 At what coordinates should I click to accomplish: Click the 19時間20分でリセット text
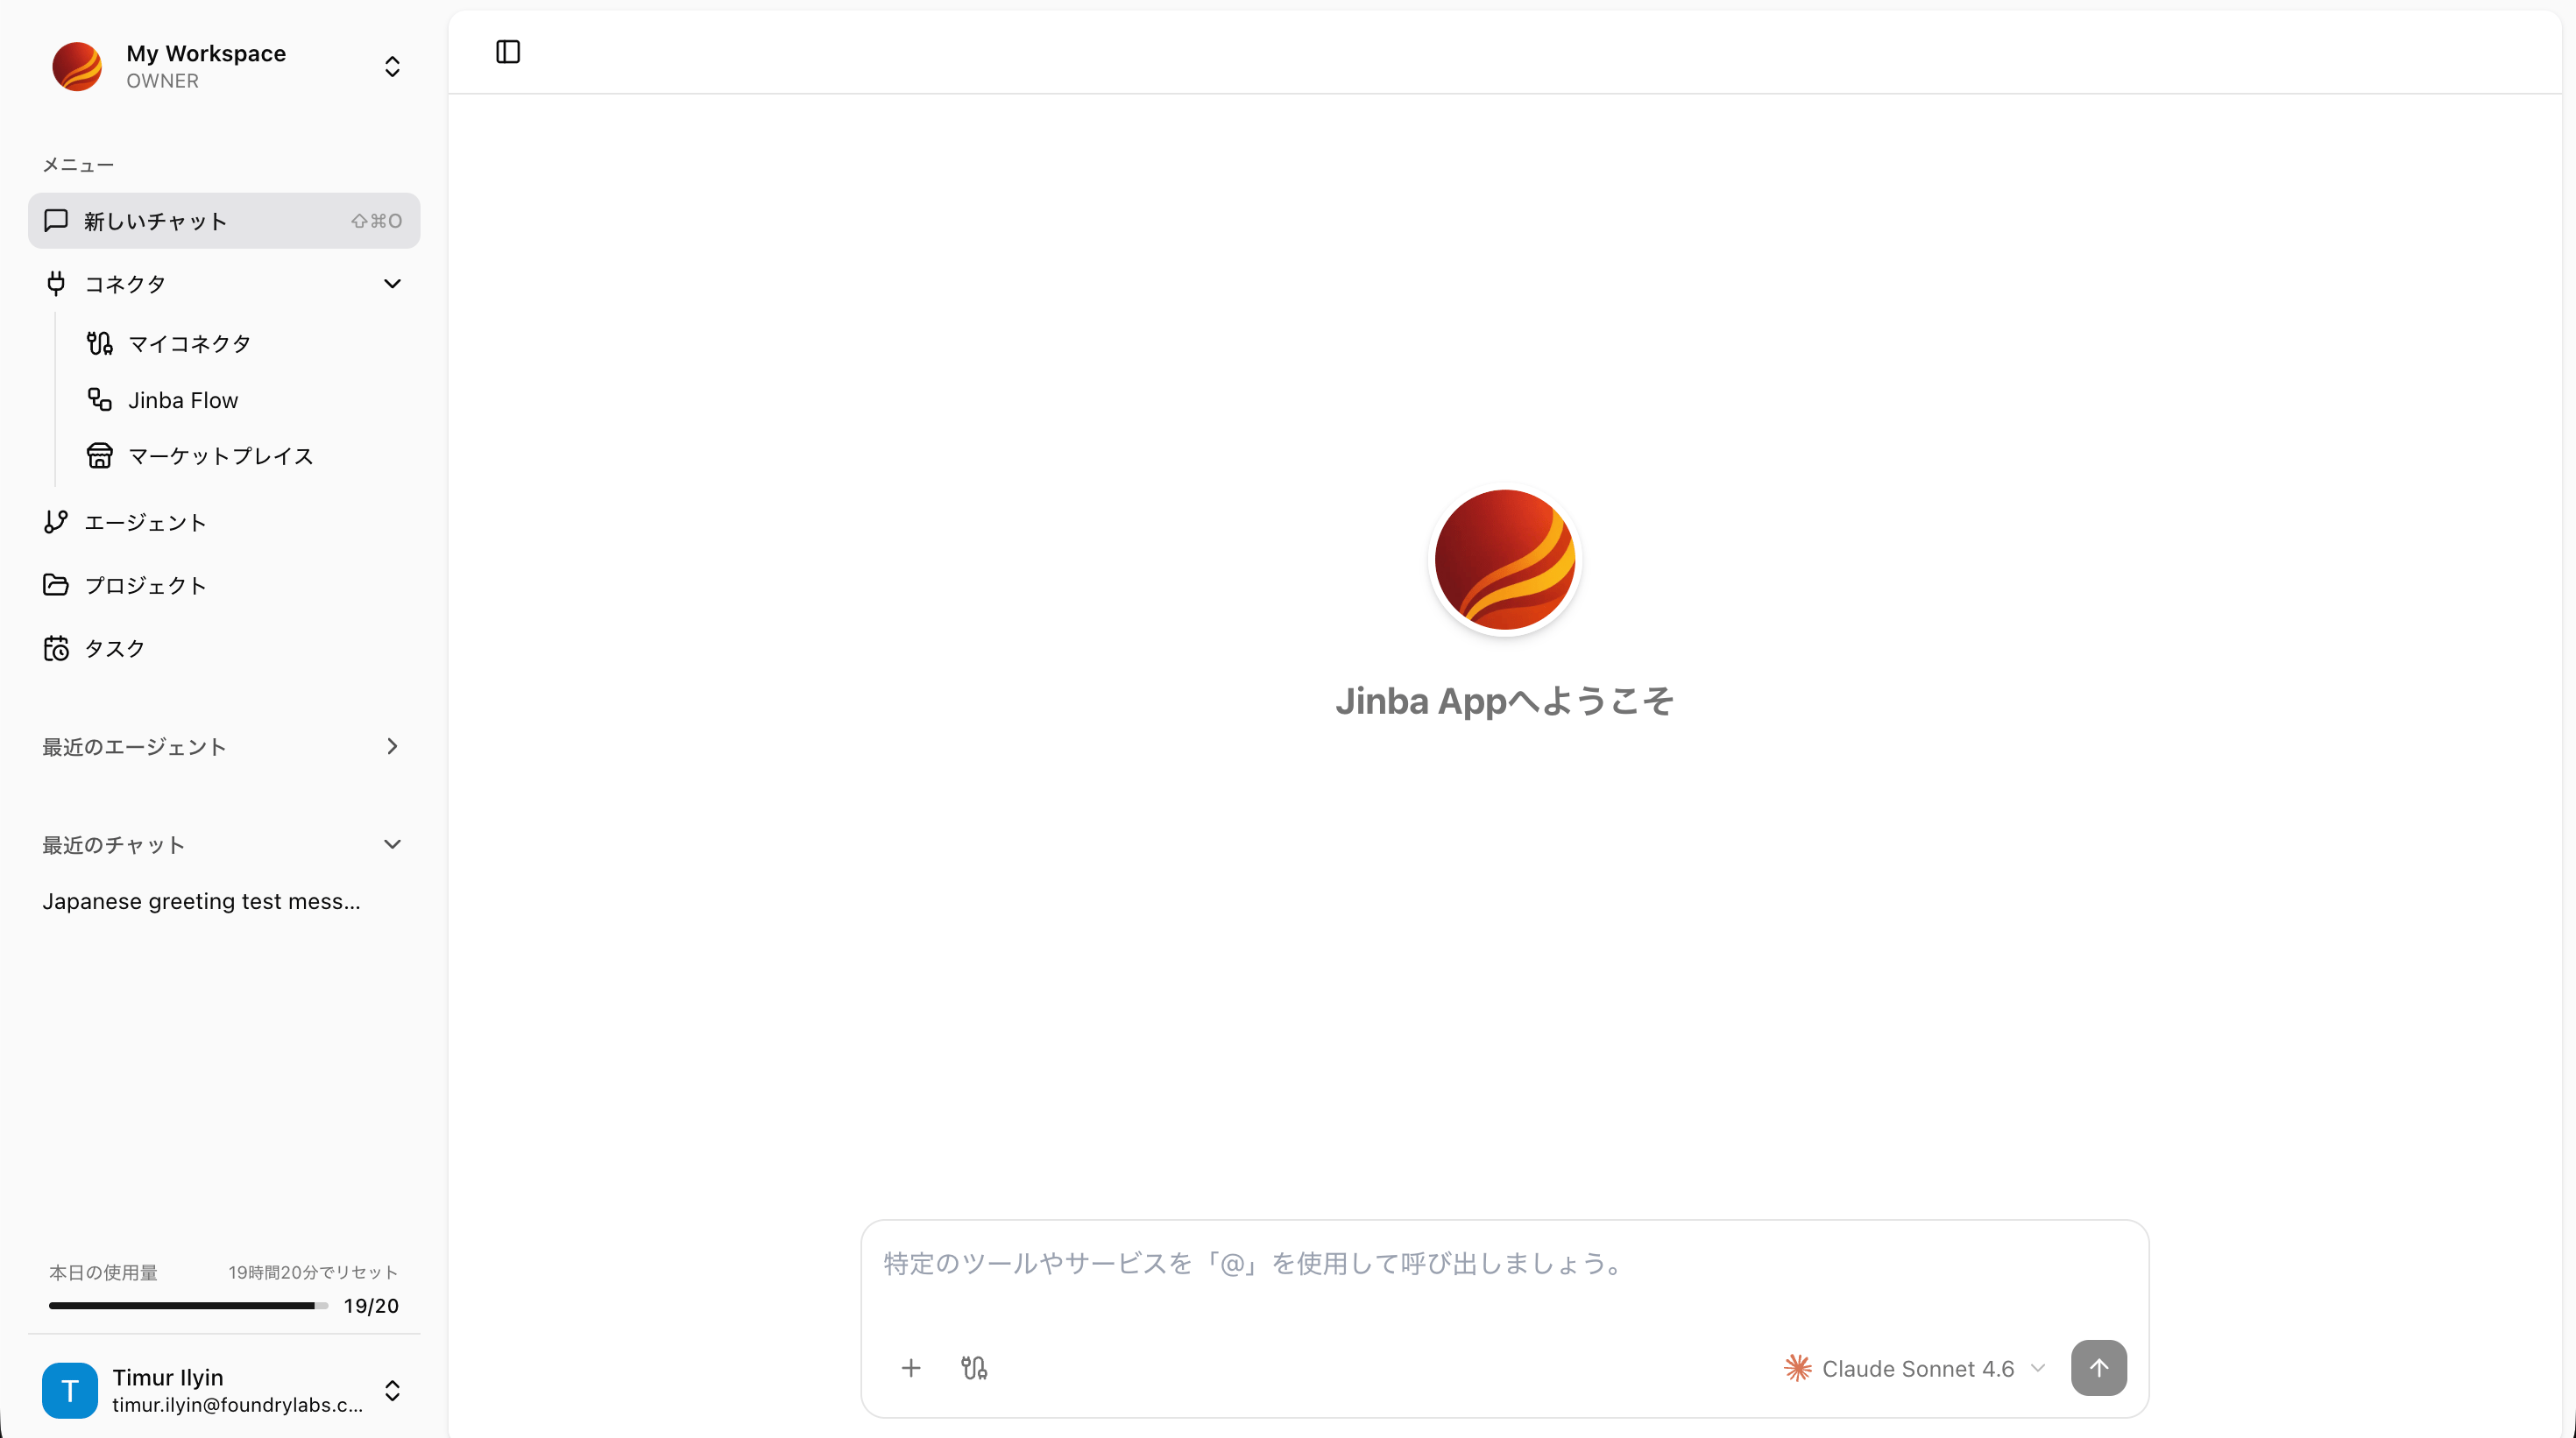pos(313,1272)
